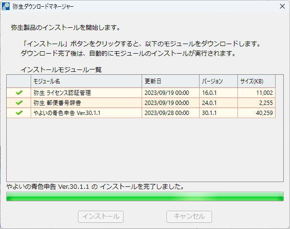Click the サイズ(KB) column header
Screen dimensions: 290x229
click(257, 81)
